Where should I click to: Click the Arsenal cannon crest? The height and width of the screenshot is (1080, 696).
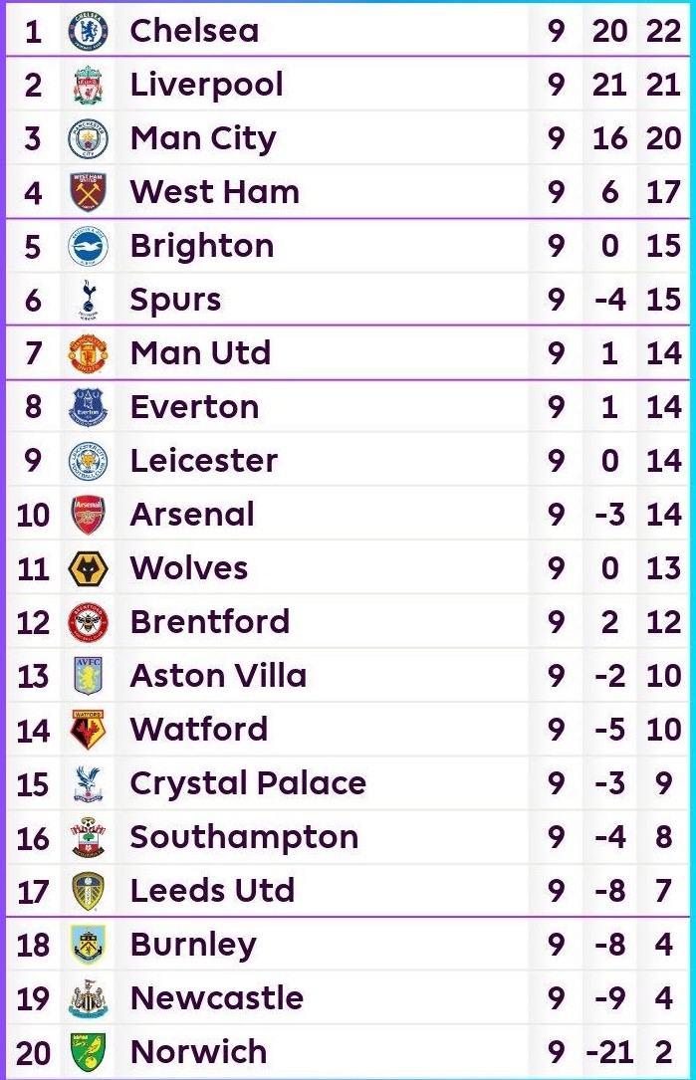click(x=88, y=515)
